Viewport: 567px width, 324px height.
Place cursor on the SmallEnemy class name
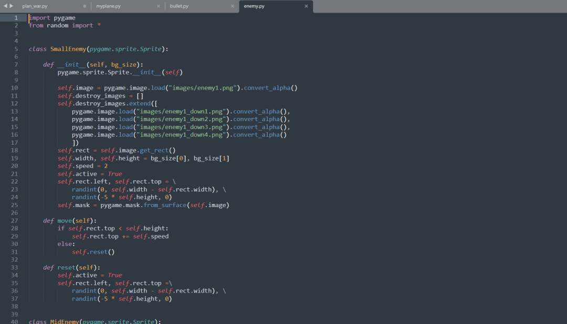(68, 48)
